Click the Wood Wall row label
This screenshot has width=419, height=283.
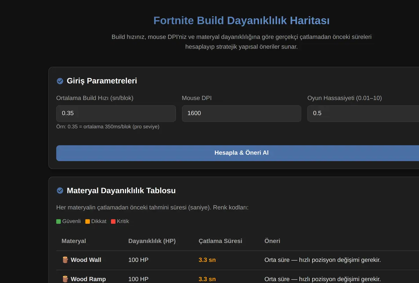point(86,260)
